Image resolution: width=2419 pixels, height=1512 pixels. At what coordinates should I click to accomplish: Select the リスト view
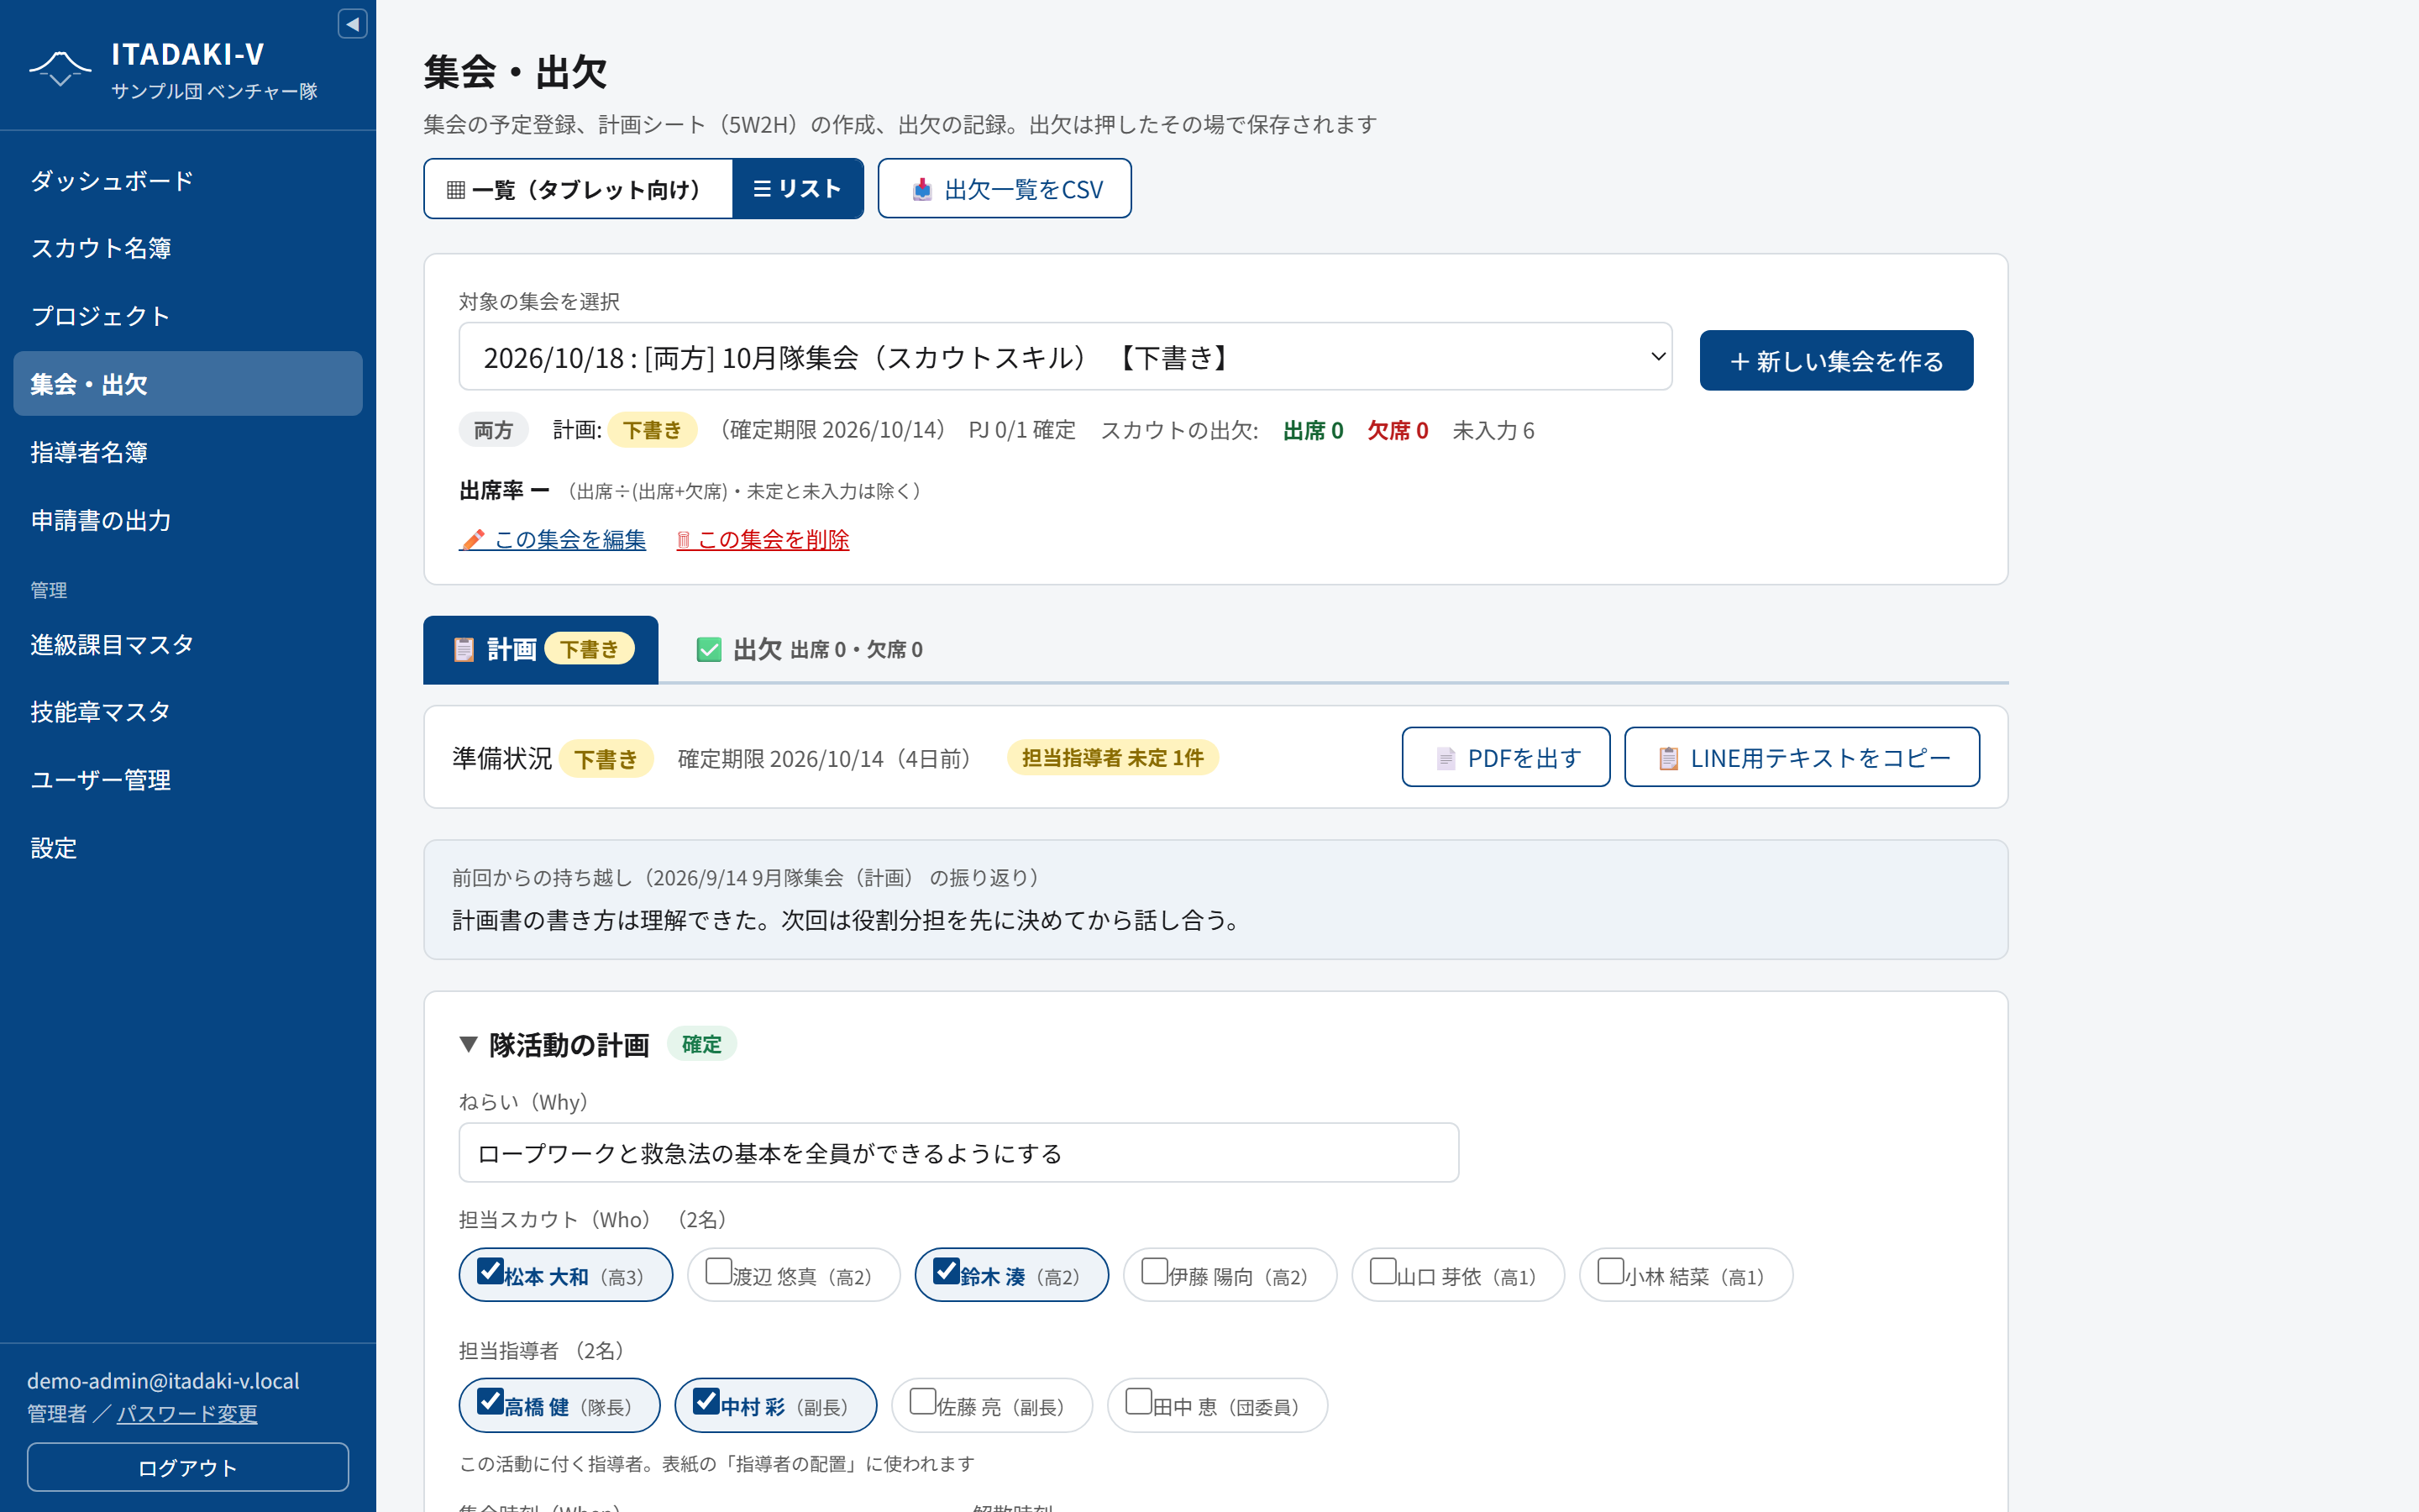798,189
